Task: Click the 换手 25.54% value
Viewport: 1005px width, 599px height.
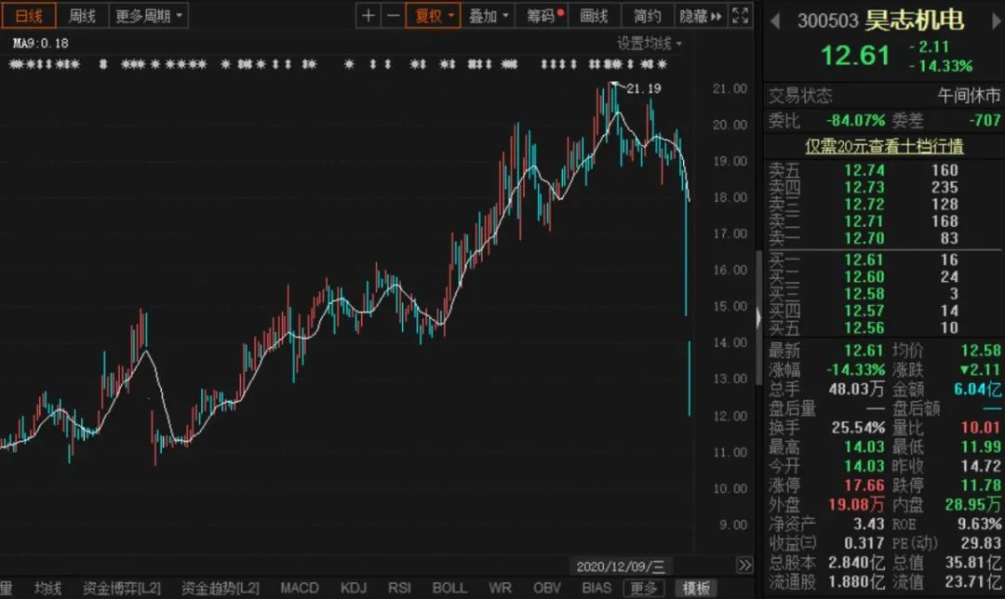Action: [858, 427]
